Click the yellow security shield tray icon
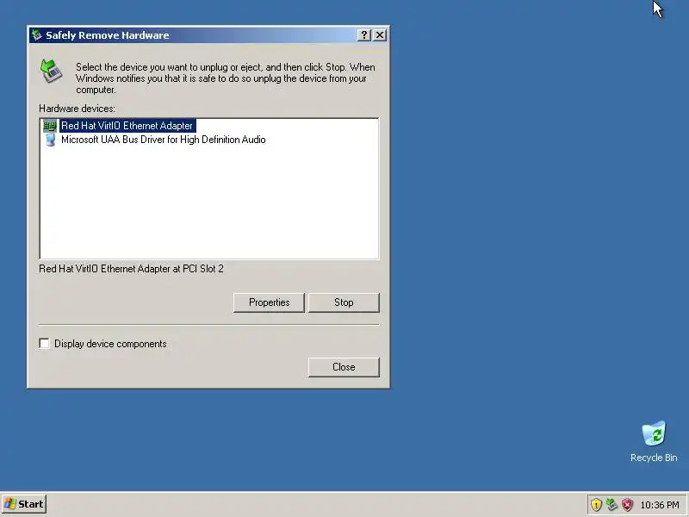 596,504
